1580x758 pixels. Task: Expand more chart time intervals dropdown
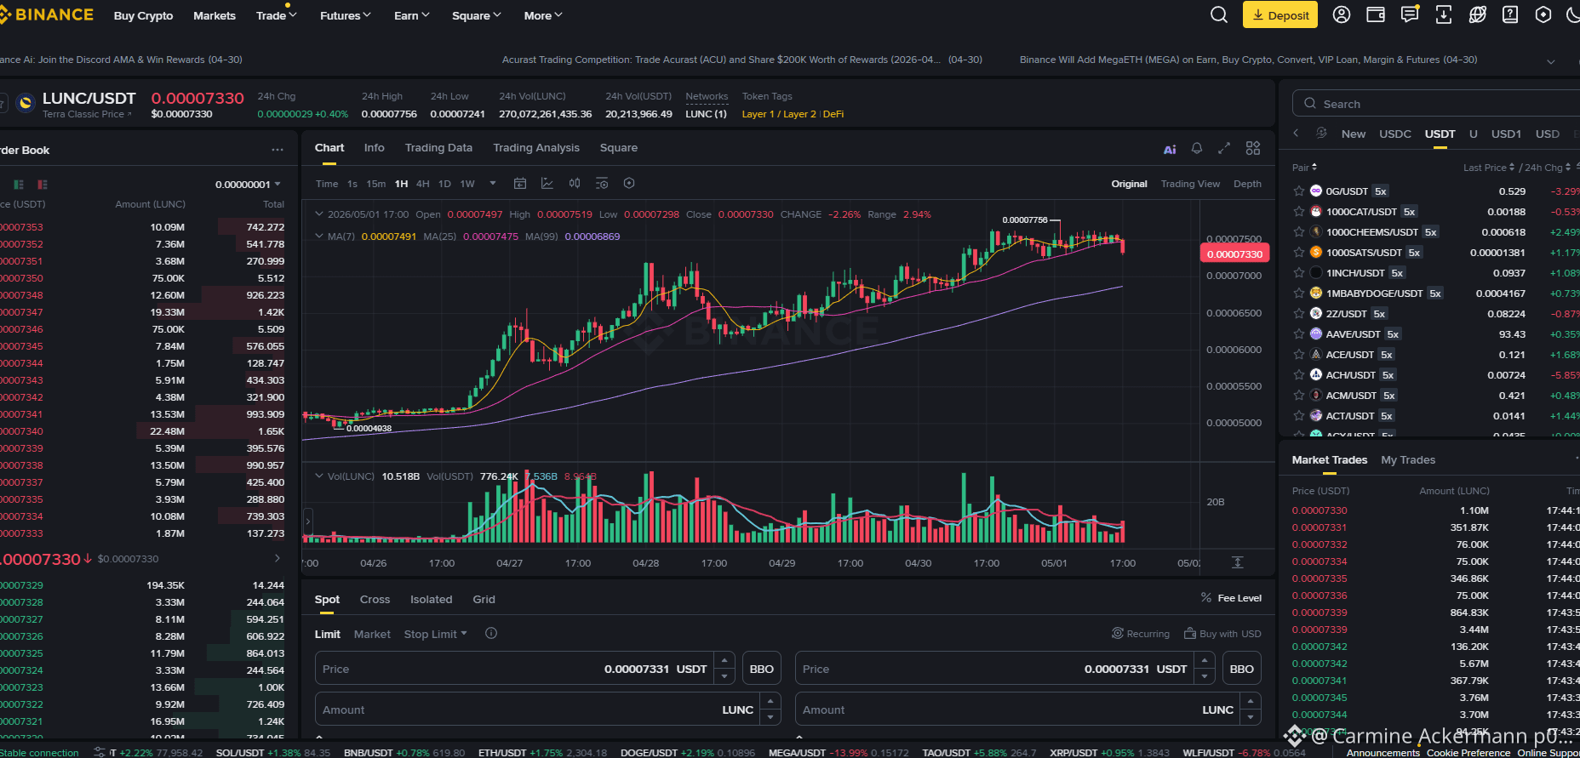tap(492, 184)
